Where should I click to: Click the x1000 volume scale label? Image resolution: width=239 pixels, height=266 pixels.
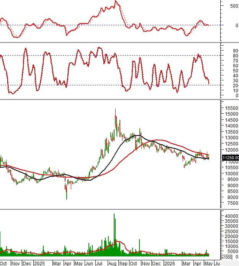pyautogui.click(x=227, y=257)
